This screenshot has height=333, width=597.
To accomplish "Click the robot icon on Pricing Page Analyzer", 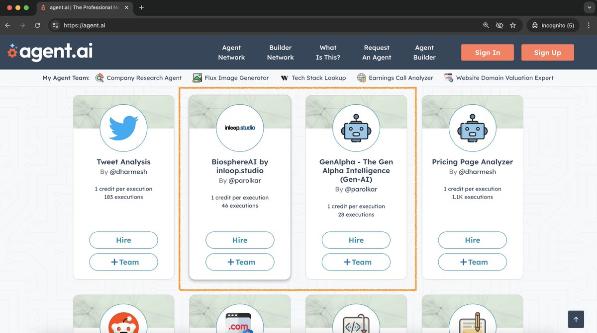I will 473,128.
